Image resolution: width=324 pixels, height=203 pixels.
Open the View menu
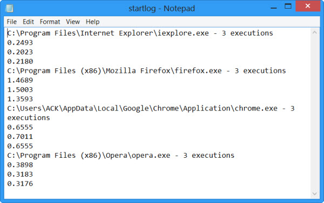coord(73,22)
